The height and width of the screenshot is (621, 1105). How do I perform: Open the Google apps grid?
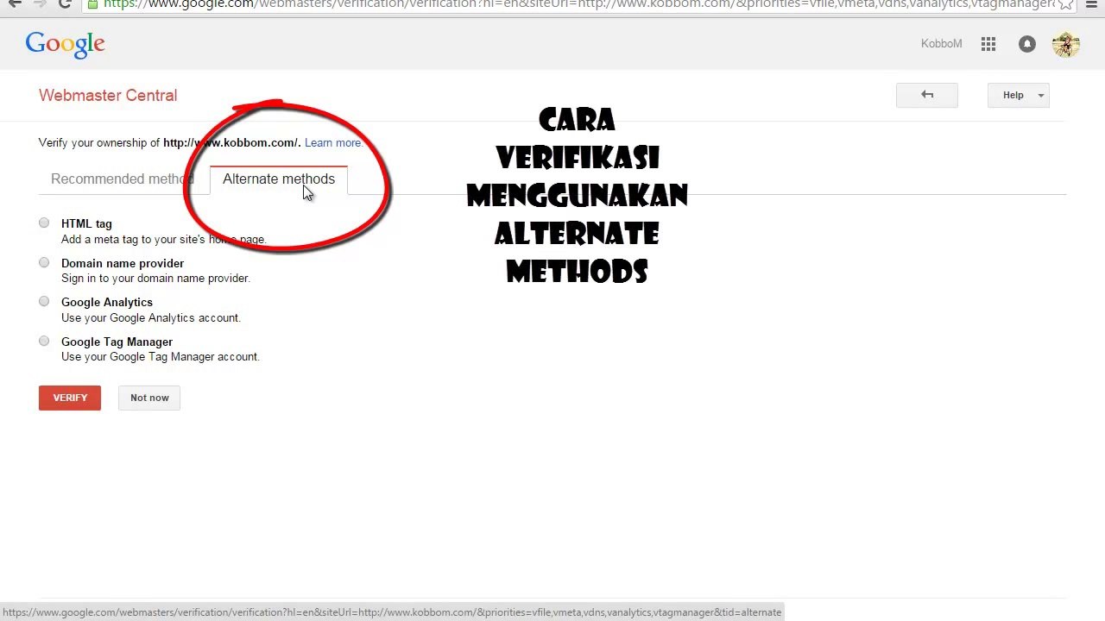[988, 44]
